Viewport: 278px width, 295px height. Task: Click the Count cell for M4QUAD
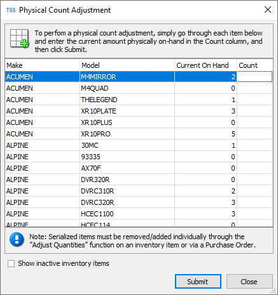coord(255,88)
